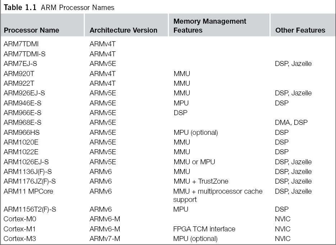336x245 pixels.
Task: Select the multiprocessor cache support text
Action: (218, 195)
